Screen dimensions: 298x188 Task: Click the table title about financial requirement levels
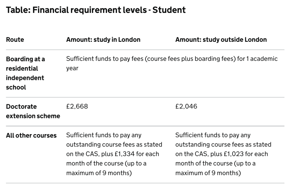[x=95, y=10]
